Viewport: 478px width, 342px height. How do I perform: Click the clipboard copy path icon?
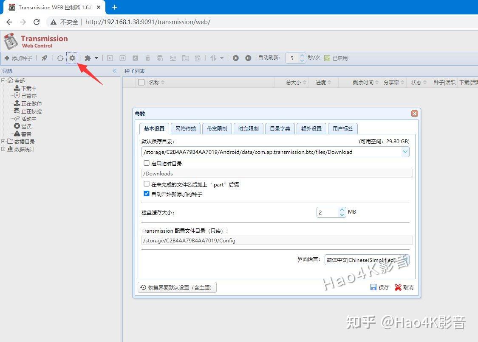(198, 58)
